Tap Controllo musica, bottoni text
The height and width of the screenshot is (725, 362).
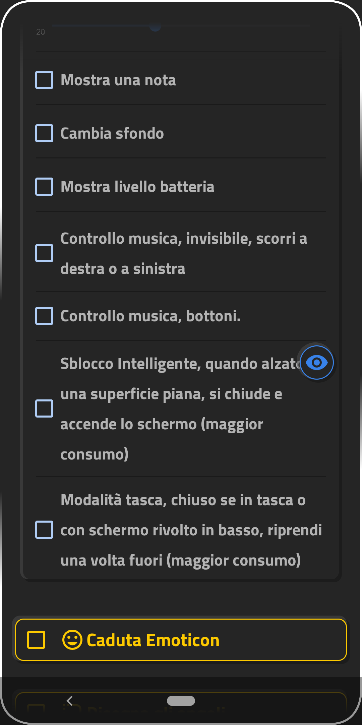pos(150,316)
